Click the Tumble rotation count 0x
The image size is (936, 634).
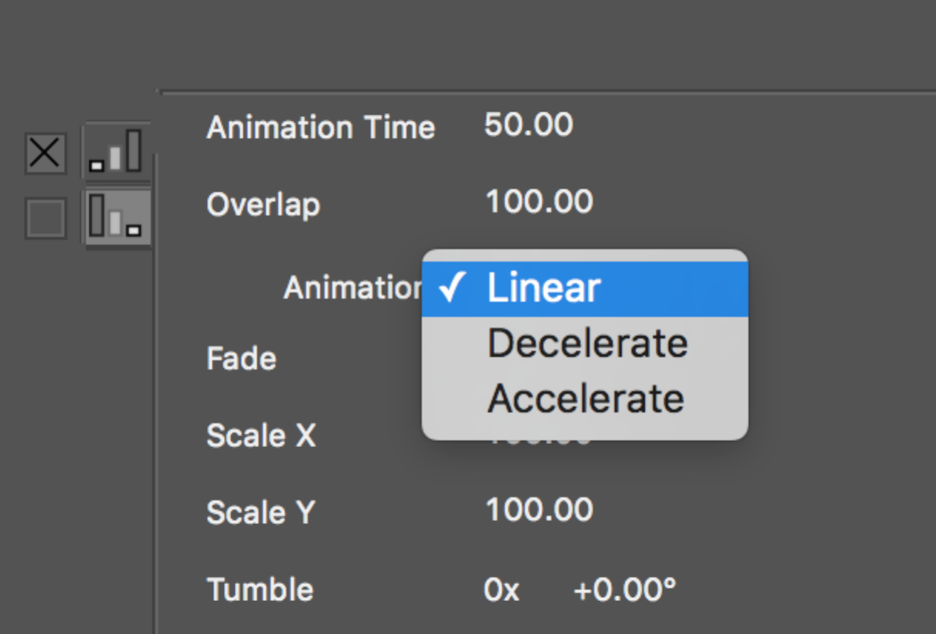coord(502,590)
